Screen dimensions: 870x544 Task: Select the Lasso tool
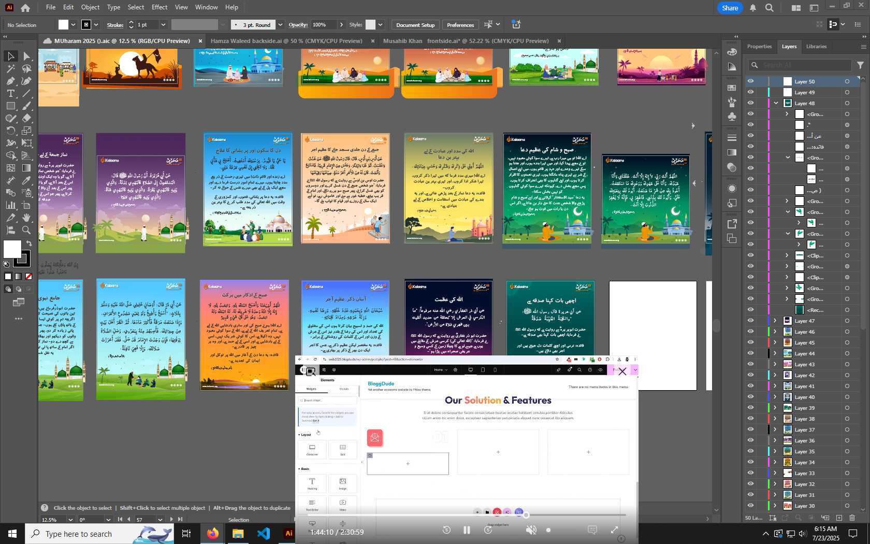pos(27,68)
